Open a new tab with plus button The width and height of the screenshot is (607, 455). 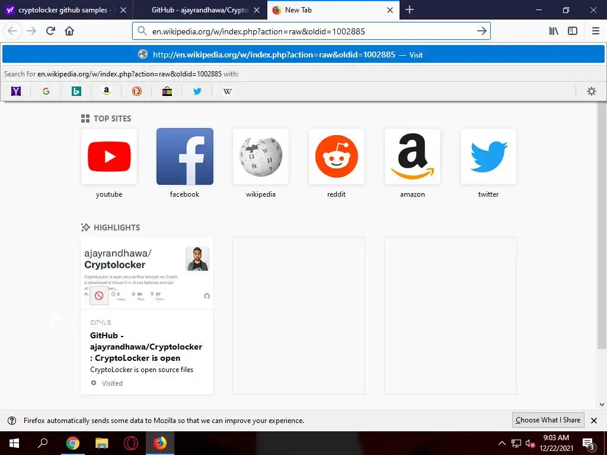tap(409, 10)
